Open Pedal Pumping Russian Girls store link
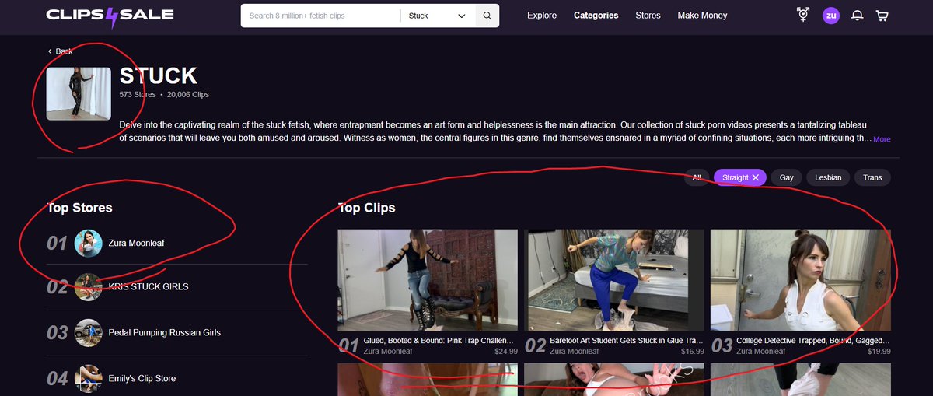 (x=165, y=332)
